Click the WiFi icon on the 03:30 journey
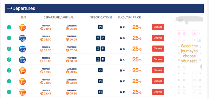This screenshot has height=99, width=209. point(103,49)
